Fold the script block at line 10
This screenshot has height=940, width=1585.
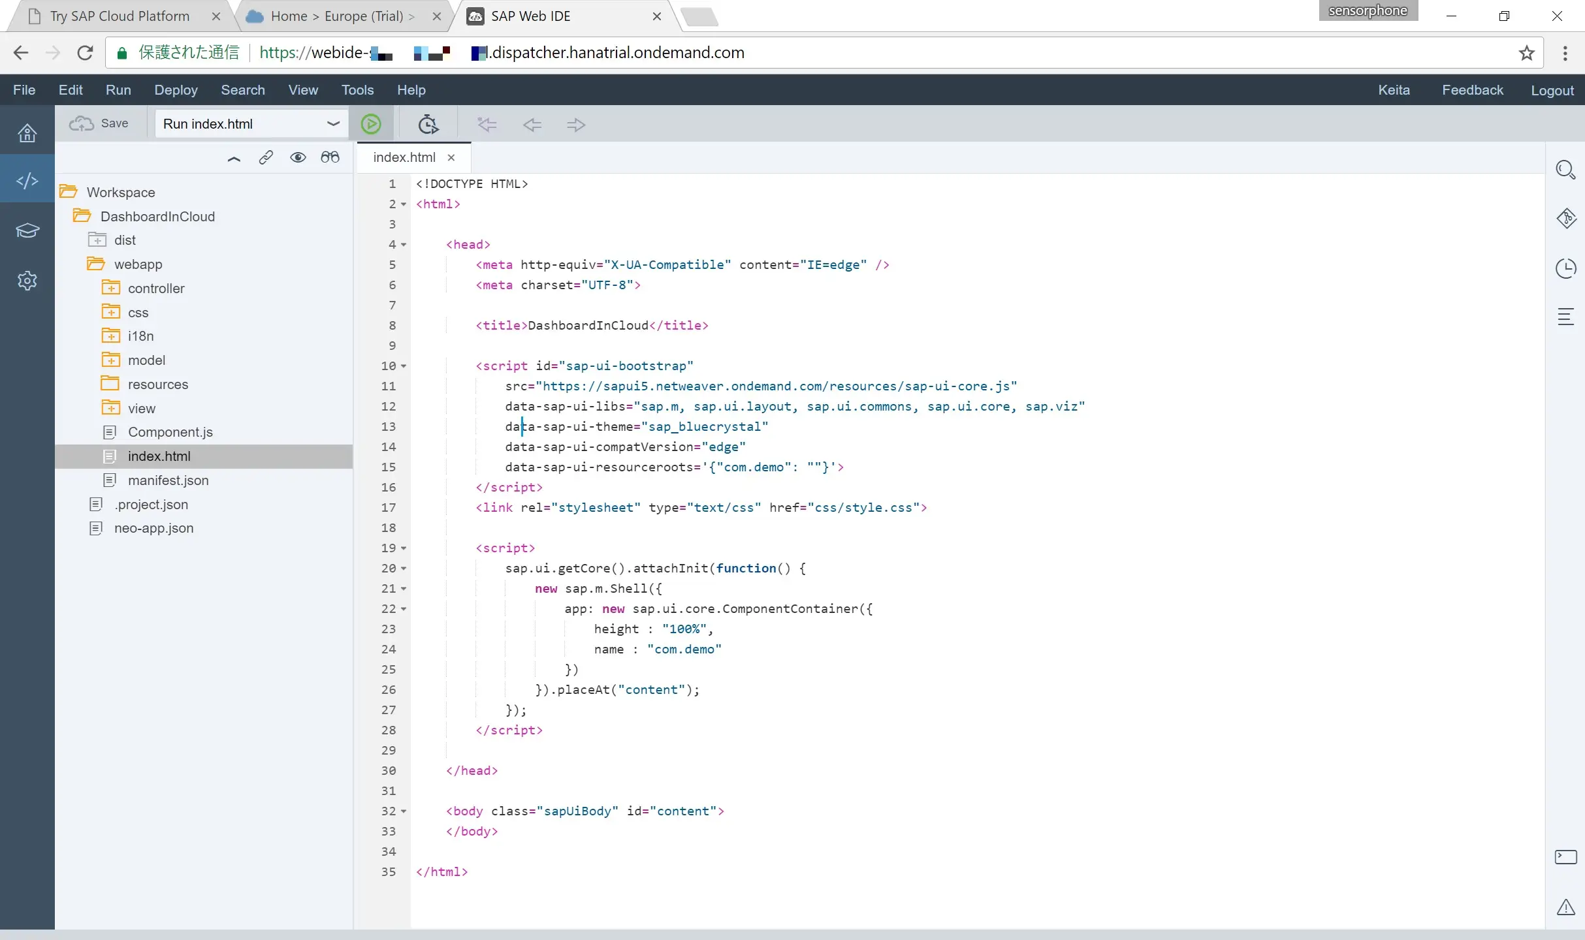tap(404, 366)
